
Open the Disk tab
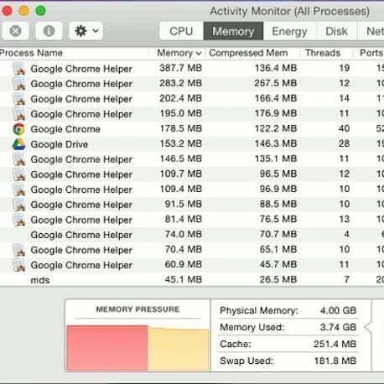pos(336,31)
